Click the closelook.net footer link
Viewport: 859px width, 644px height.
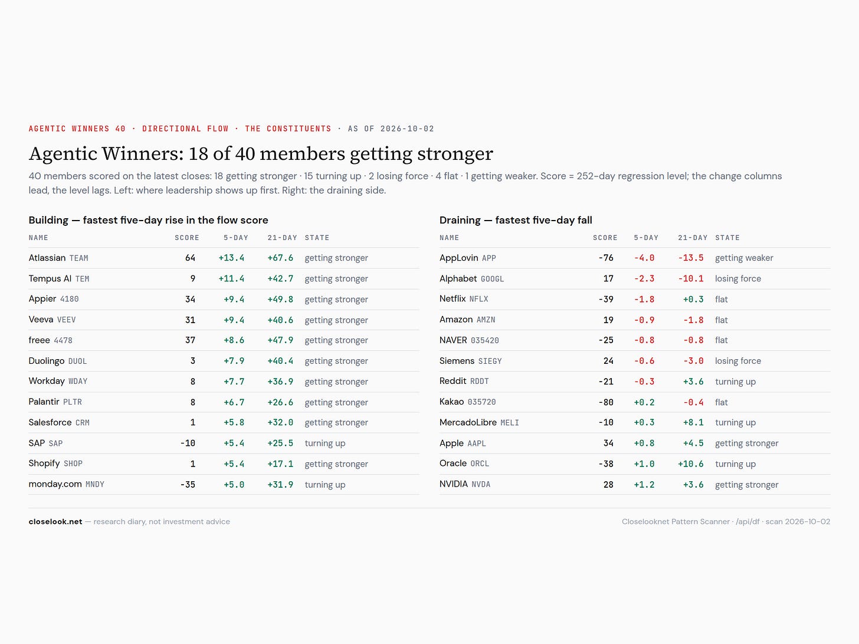pyautogui.click(x=55, y=521)
